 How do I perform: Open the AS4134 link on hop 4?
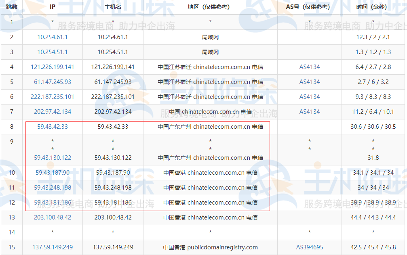point(309,67)
